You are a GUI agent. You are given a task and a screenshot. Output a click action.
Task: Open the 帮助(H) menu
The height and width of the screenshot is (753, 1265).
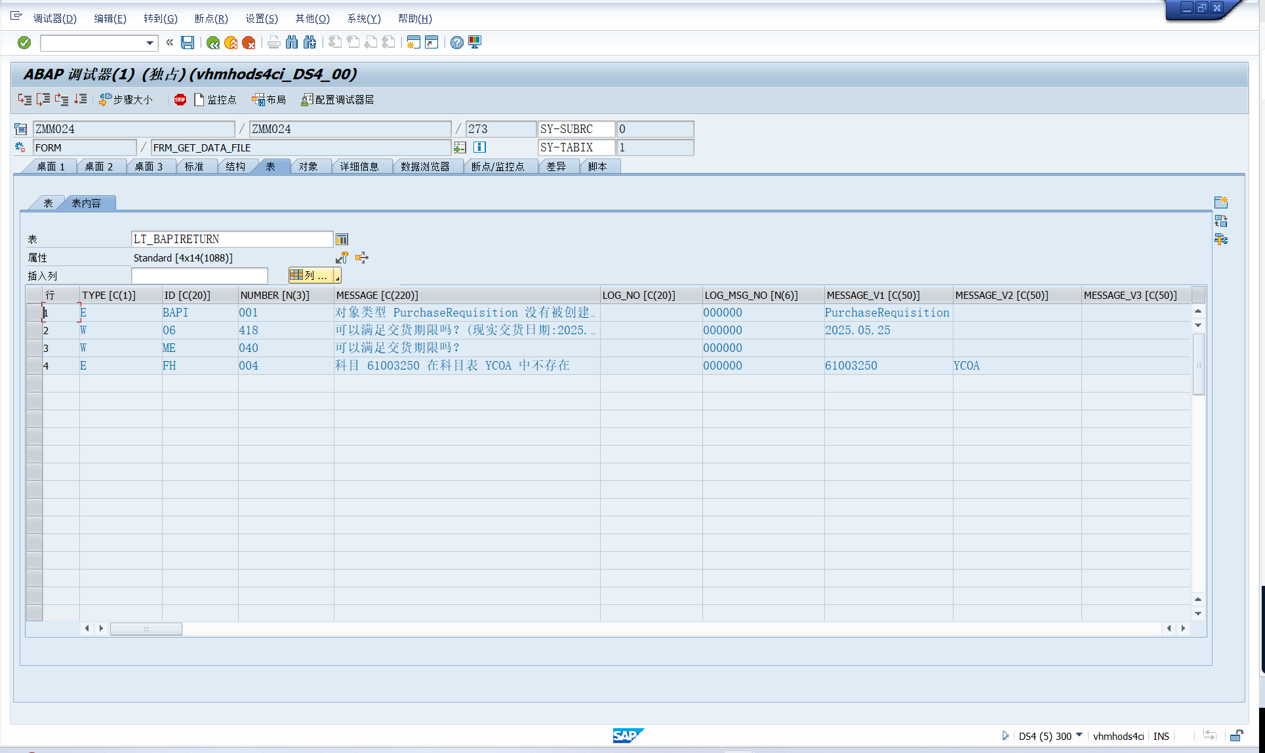(x=415, y=18)
